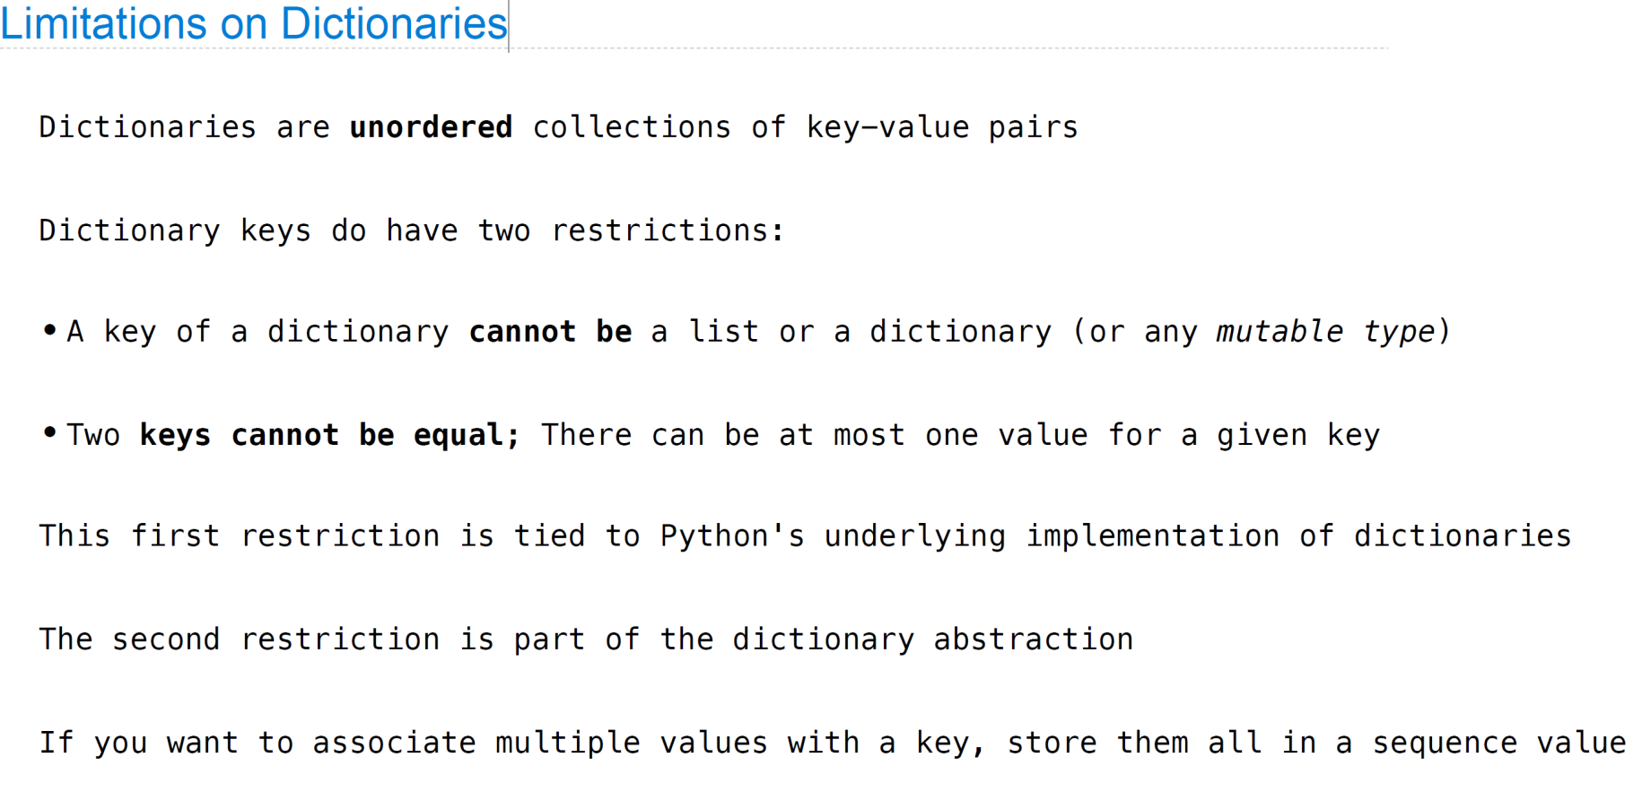Click the bold word 'unordered'

pyautogui.click(x=431, y=126)
